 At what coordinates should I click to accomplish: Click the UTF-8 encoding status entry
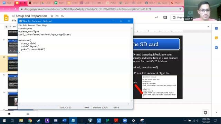click(x=116, y=107)
